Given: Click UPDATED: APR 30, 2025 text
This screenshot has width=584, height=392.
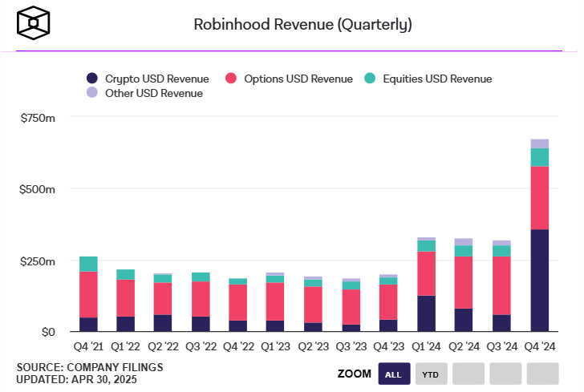Looking at the screenshot, I should pos(76,379).
